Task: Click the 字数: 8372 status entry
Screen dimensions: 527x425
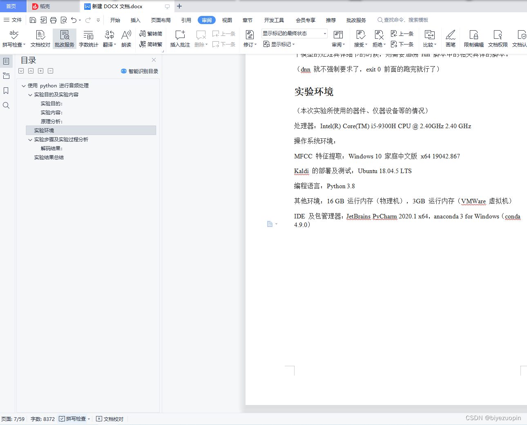Action: tap(42, 419)
